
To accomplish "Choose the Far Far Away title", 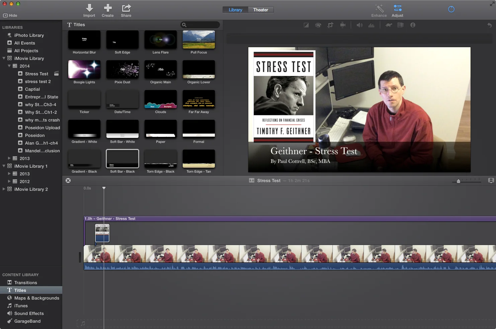I will pyautogui.click(x=199, y=99).
